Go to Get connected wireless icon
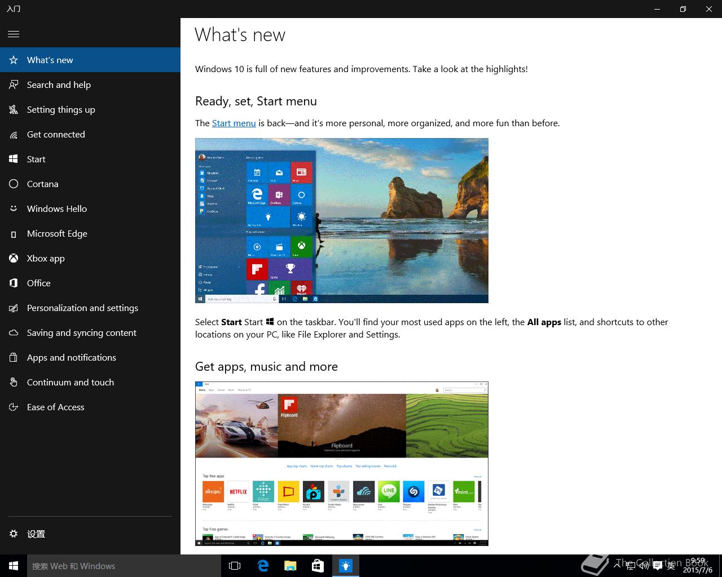Screen dimensions: 722x577 [x=14, y=134]
